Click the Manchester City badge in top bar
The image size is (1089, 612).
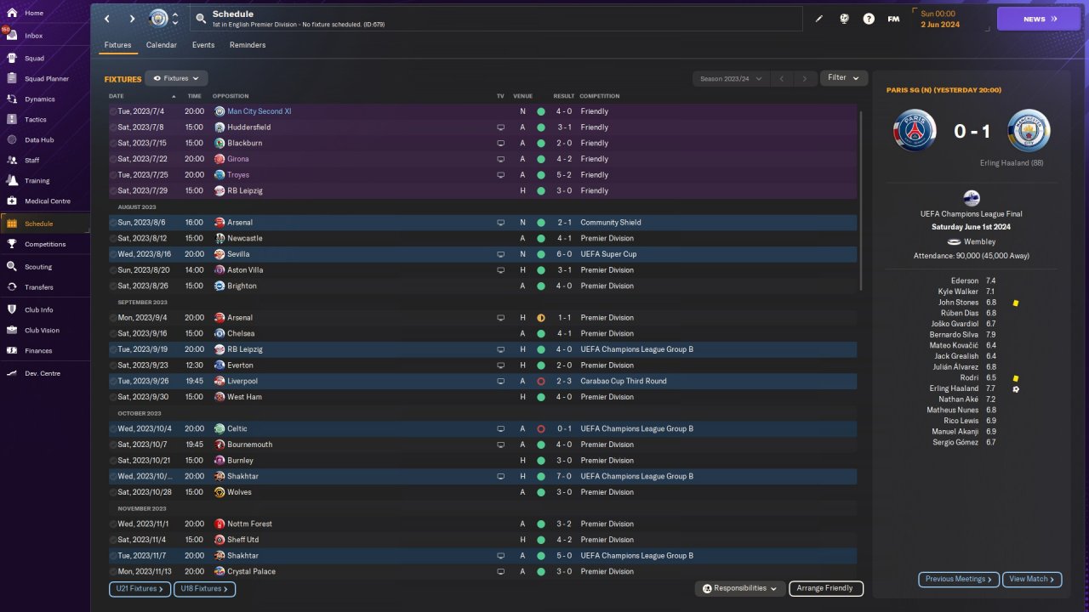point(158,19)
